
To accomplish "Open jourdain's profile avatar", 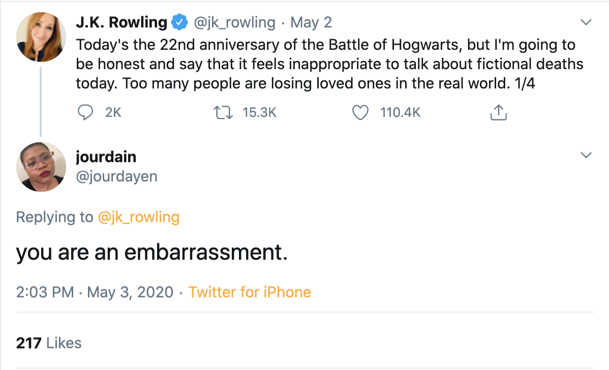I will click(41, 167).
